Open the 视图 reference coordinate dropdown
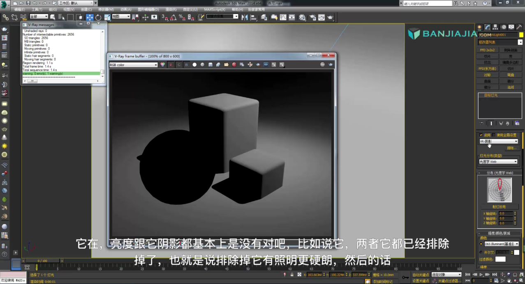Screen dimensions: 525x284 tap(121, 17)
